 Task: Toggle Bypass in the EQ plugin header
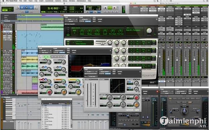(74, 51)
